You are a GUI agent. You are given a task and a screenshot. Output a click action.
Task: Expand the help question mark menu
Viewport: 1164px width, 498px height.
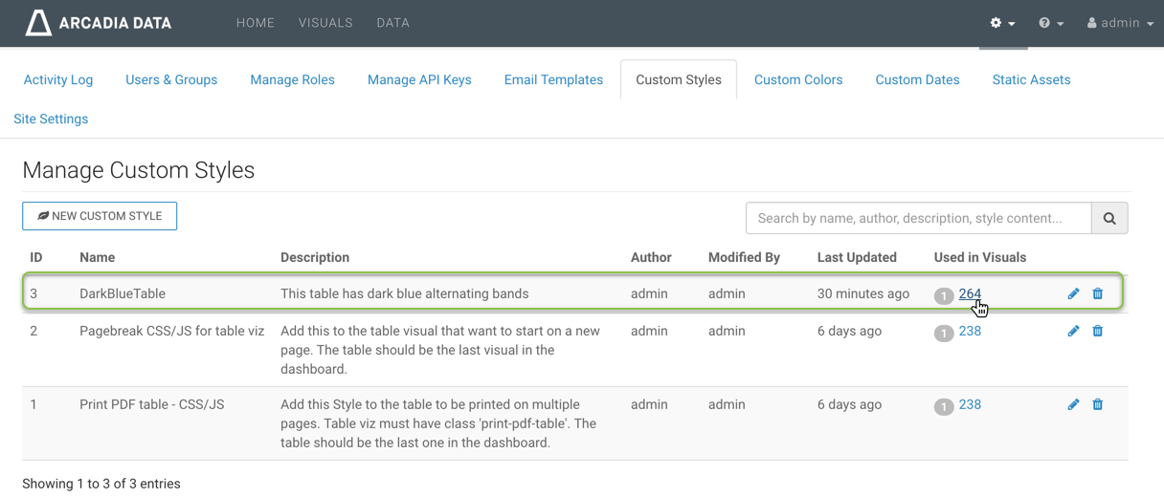[1051, 23]
